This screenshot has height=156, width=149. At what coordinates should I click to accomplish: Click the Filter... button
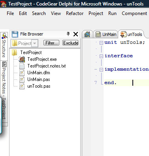point(51,43)
